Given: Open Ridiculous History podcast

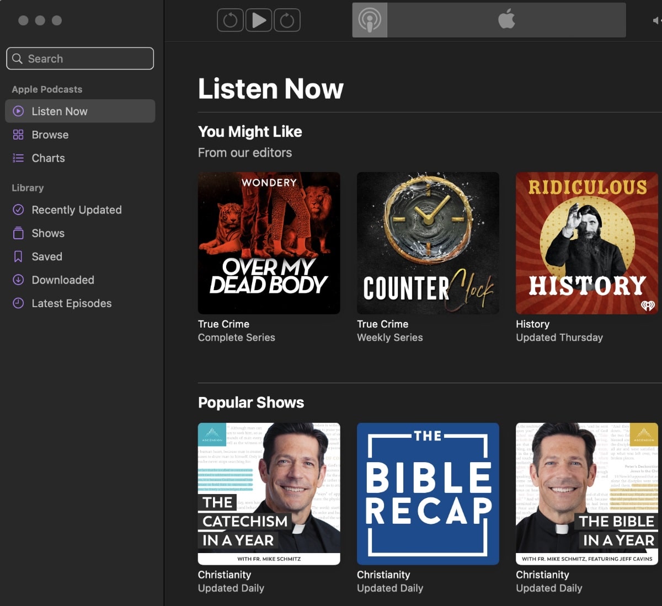Looking at the screenshot, I should (x=586, y=243).
